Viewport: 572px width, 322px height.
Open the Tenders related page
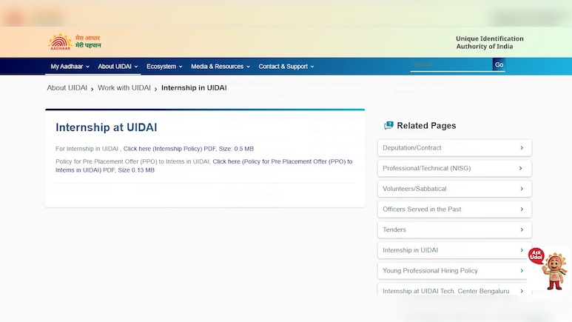click(x=454, y=229)
